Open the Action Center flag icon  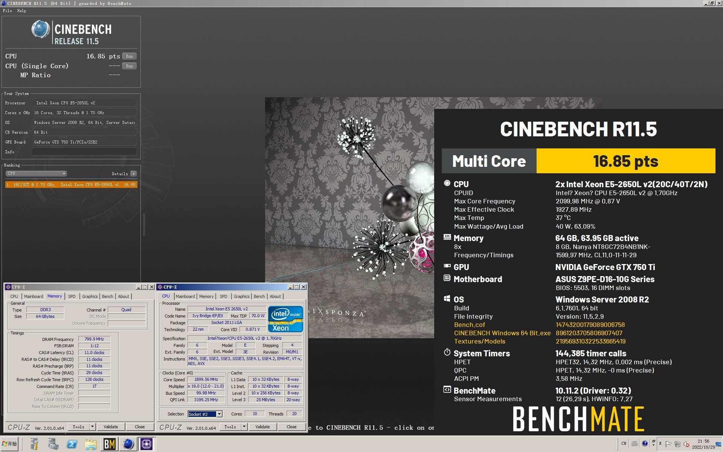click(668, 444)
